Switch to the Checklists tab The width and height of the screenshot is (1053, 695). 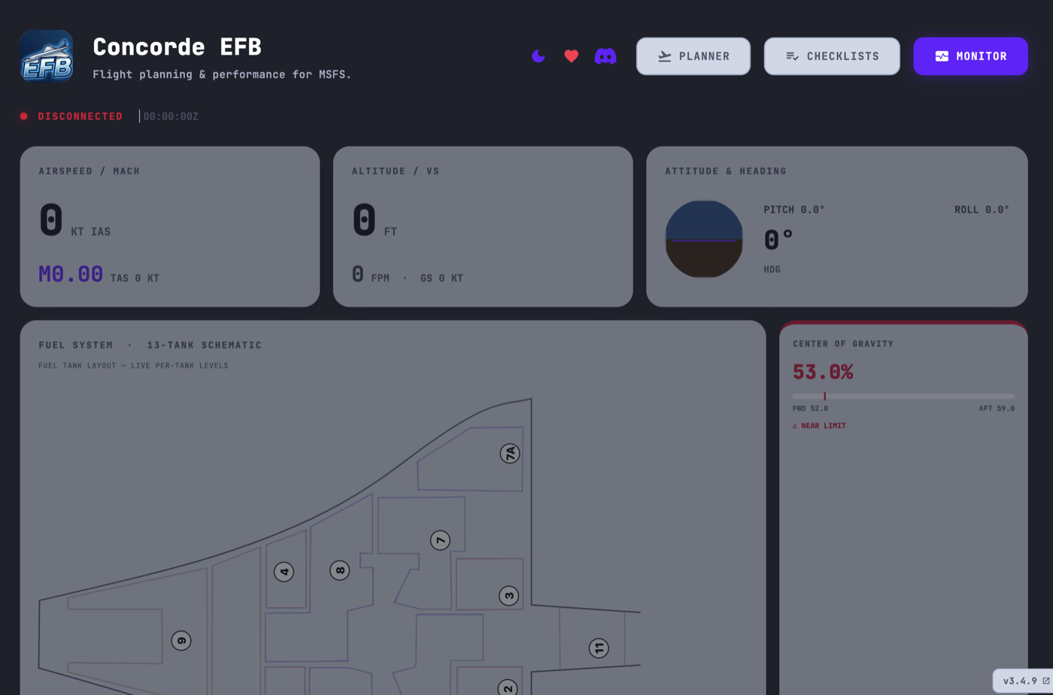(x=832, y=56)
